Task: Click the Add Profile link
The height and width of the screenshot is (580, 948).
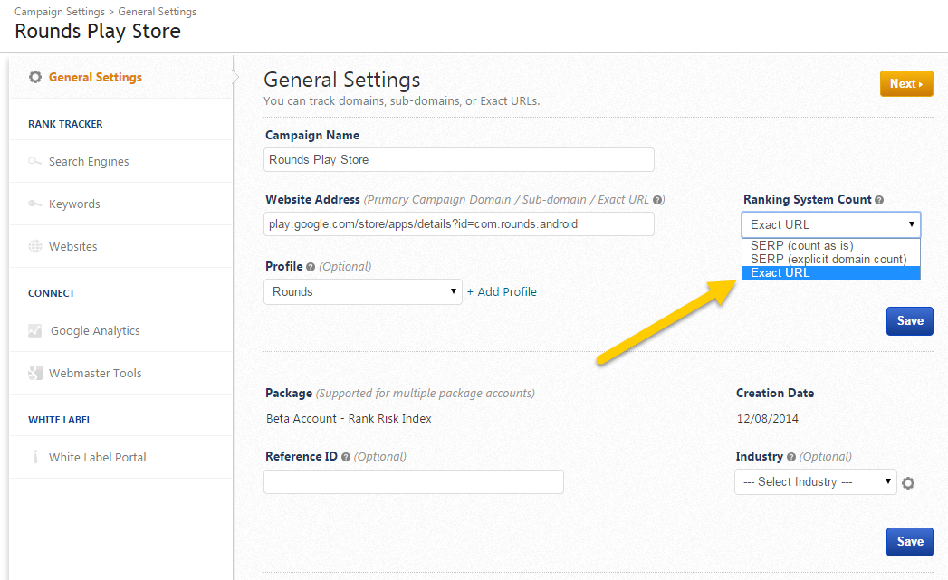Action: point(502,291)
